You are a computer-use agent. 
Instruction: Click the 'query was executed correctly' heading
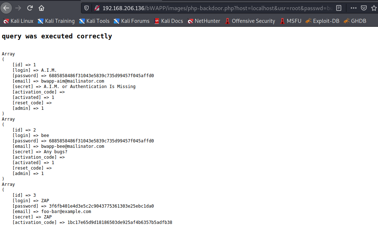[57, 36]
